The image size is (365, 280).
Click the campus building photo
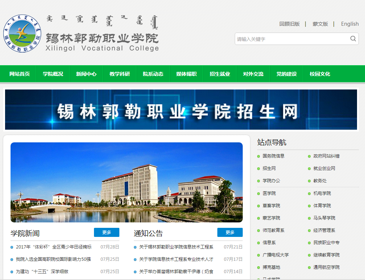click(127, 182)
